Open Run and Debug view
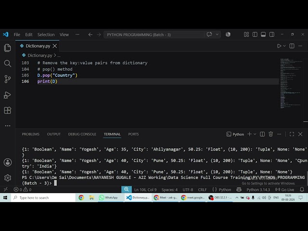This screenshot has width=308, height=231. pos(8,95)
